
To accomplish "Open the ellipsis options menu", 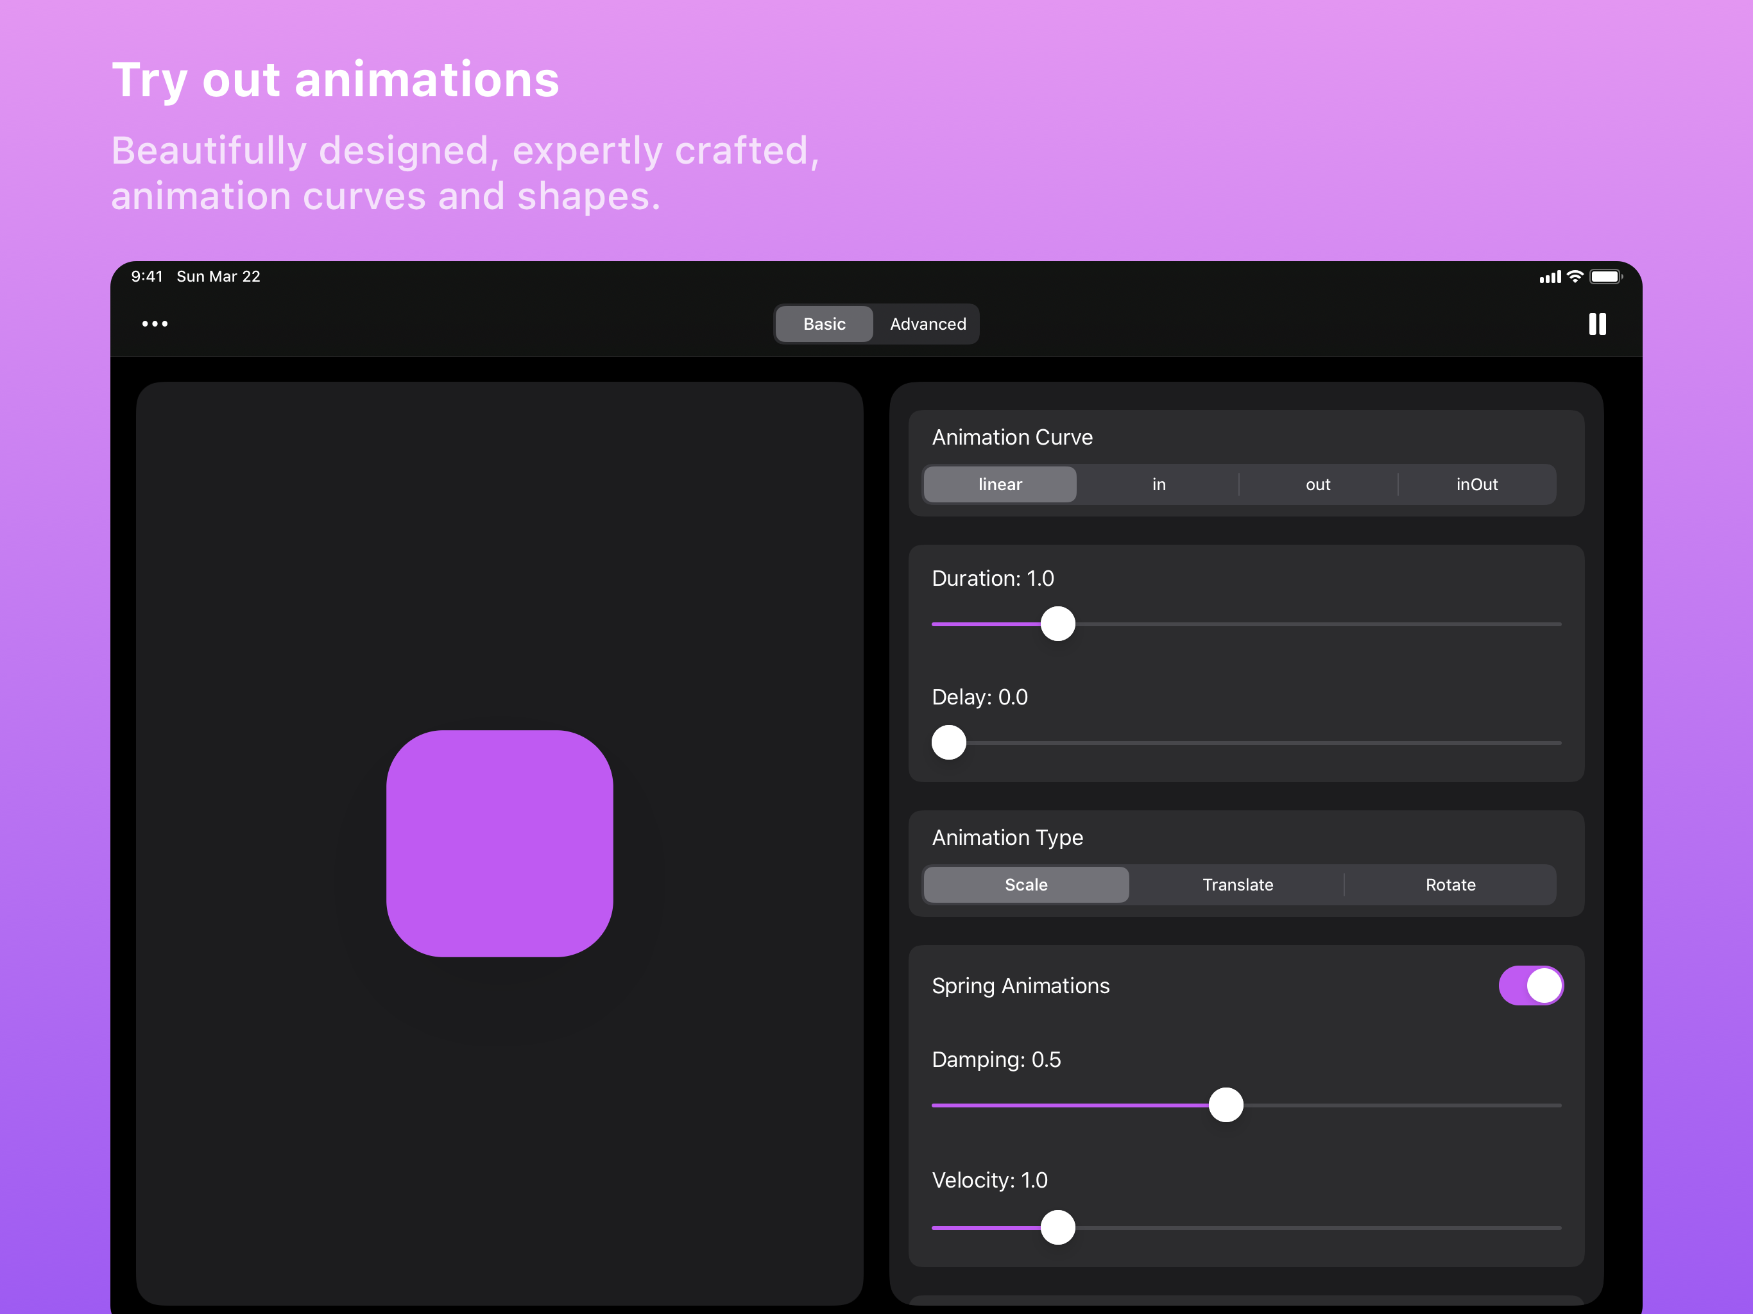I will [x=155, y=323].
